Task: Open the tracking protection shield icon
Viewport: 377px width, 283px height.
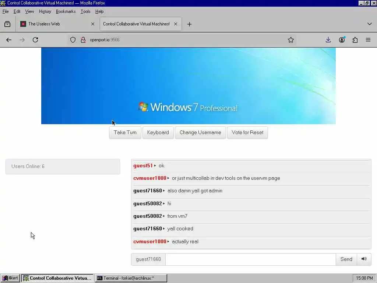Action: [73, 40]
